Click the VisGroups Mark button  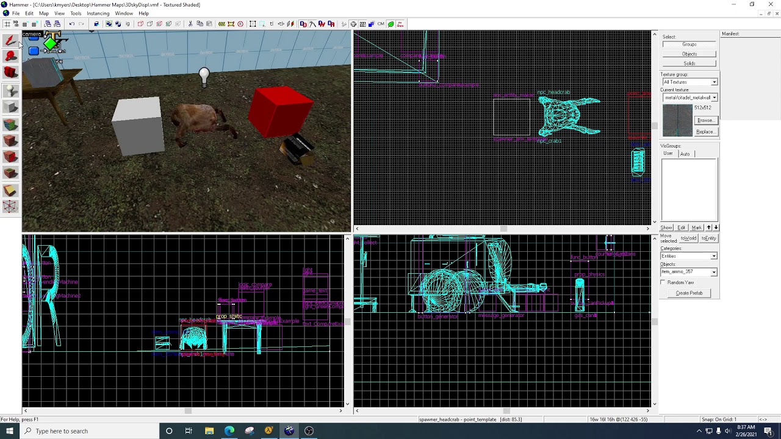pyautogui.click(x=697, y=227)
